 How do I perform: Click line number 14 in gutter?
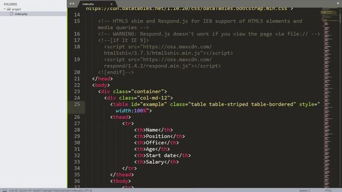click(77, 14)
